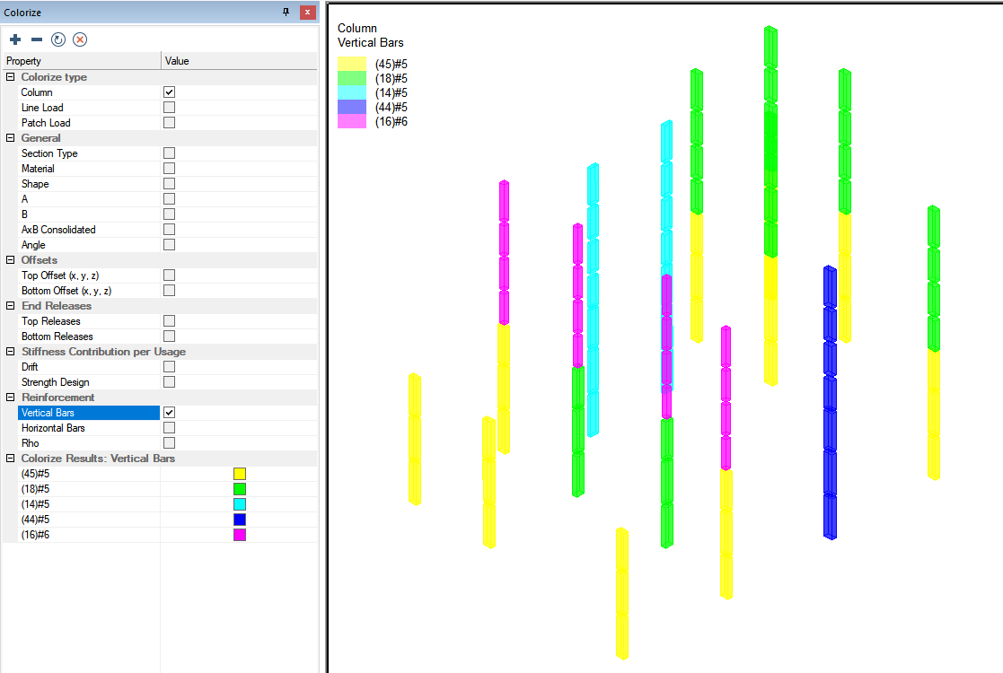Click the red X clear icon

click(80, 39)
